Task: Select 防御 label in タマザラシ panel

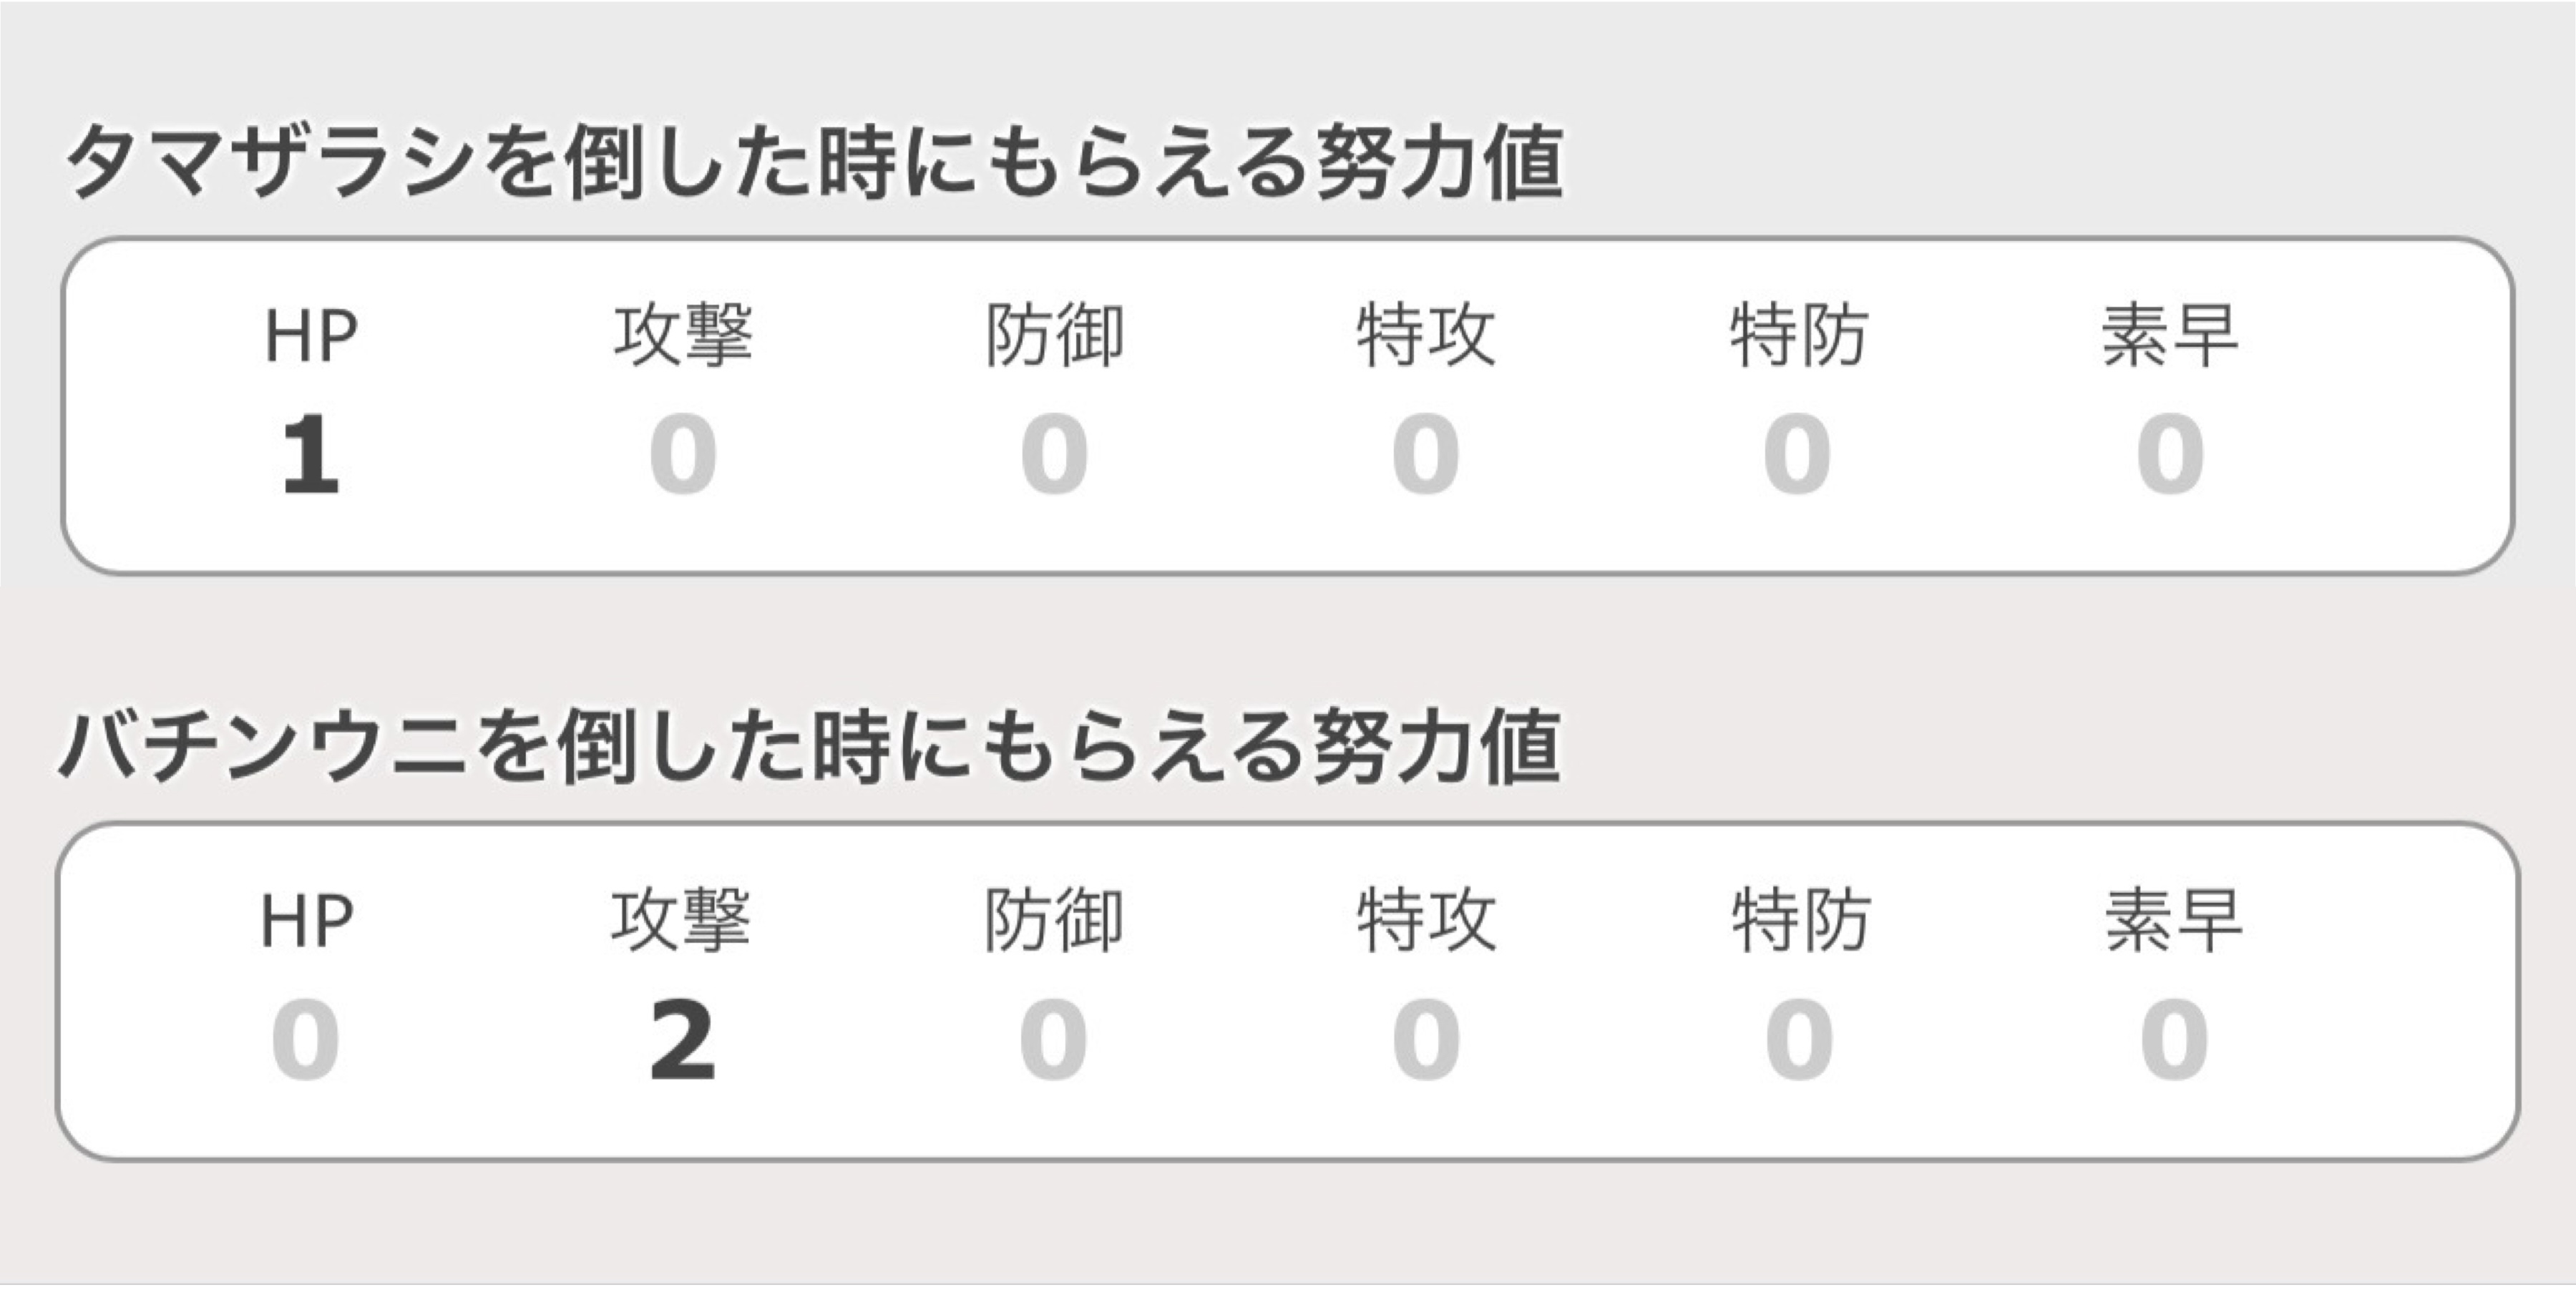Action: pyautogui.click(x=1055, y=336)
